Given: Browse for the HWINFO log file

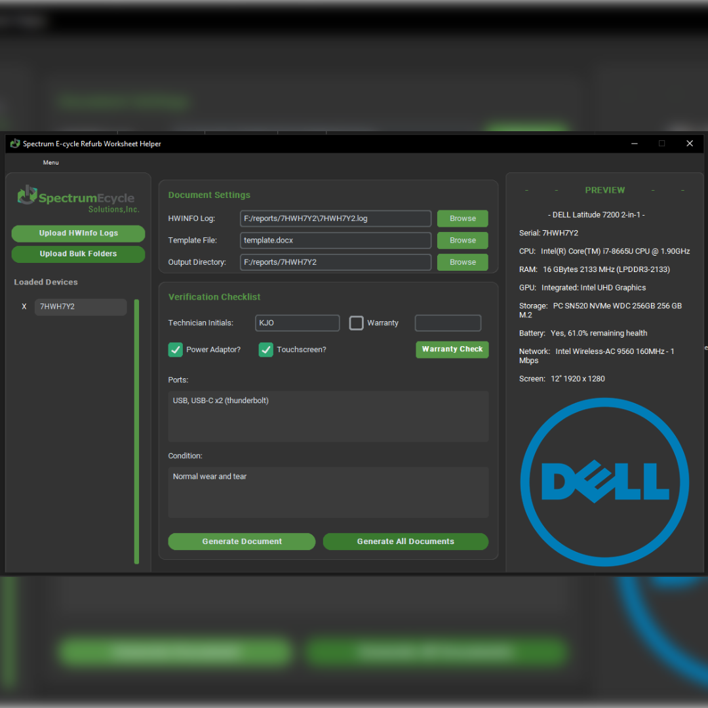Looking at the screenshot, I should click(x=462, y=219).
